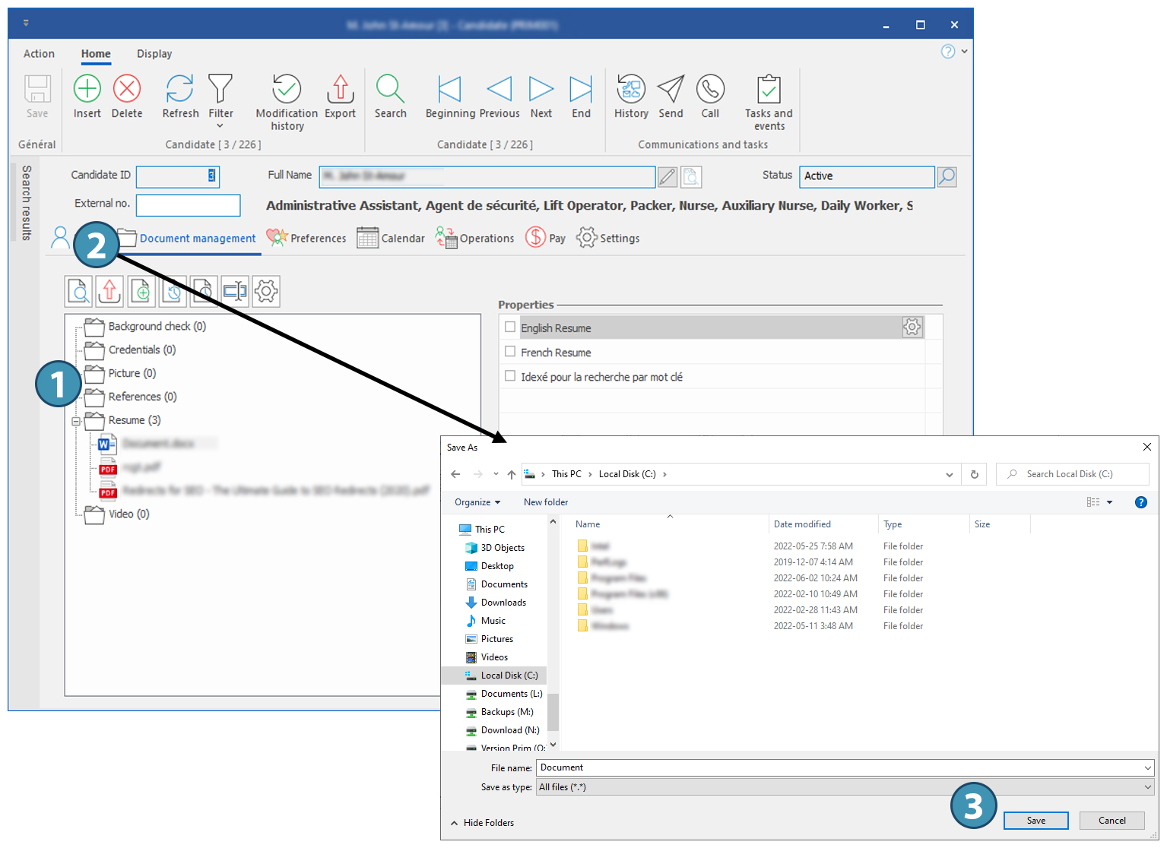This screenshot has width=1167, height=848.
Task: Open the Save as type dropdown
Action: pyautogui.click(x=845, y=787)
